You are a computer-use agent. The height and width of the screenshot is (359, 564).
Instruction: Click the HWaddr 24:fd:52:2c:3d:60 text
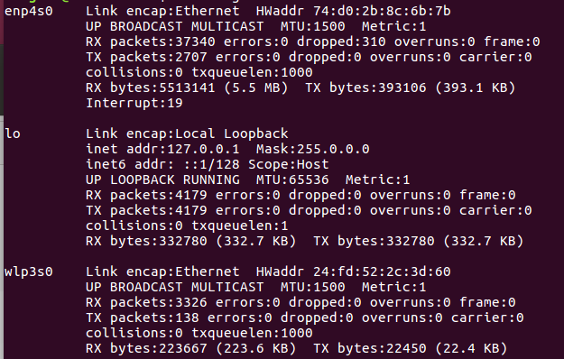(353, 272)
